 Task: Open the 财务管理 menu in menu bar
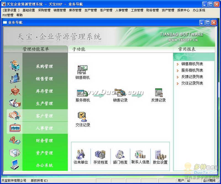152,10
